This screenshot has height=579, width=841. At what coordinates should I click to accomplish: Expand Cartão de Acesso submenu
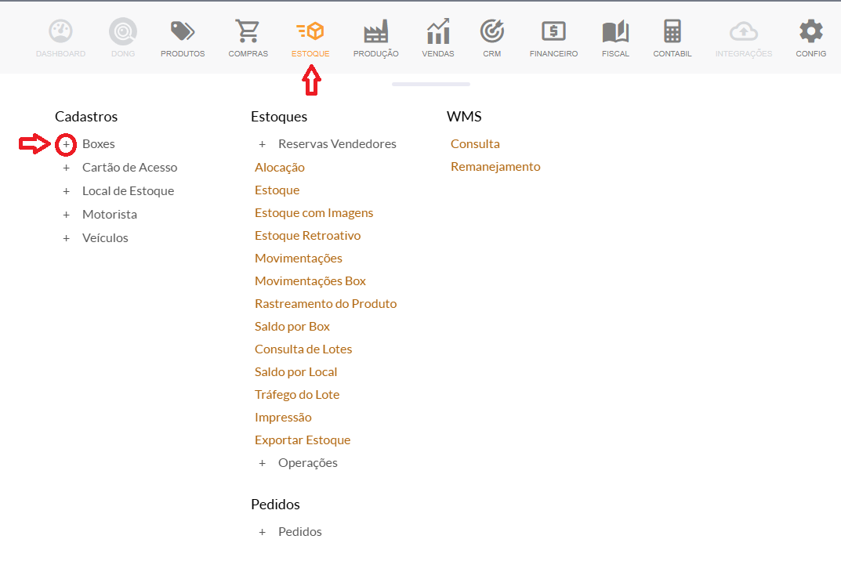click(x=67, y=168)
